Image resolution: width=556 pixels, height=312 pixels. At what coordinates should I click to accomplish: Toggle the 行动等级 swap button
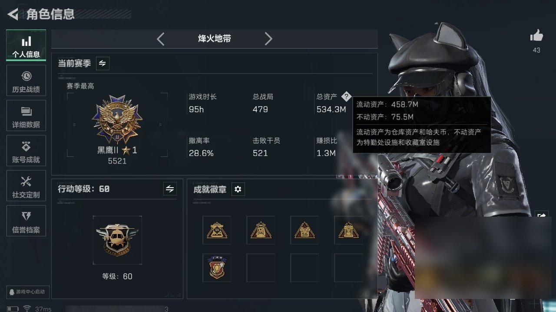click(x=170, y=188)
